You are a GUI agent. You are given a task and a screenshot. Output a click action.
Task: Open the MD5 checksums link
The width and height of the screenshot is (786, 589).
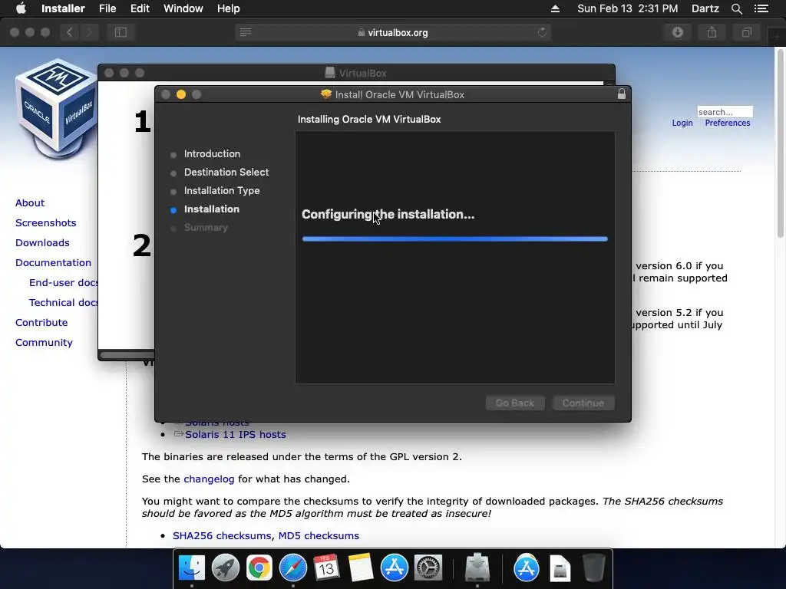click(319, 536)
